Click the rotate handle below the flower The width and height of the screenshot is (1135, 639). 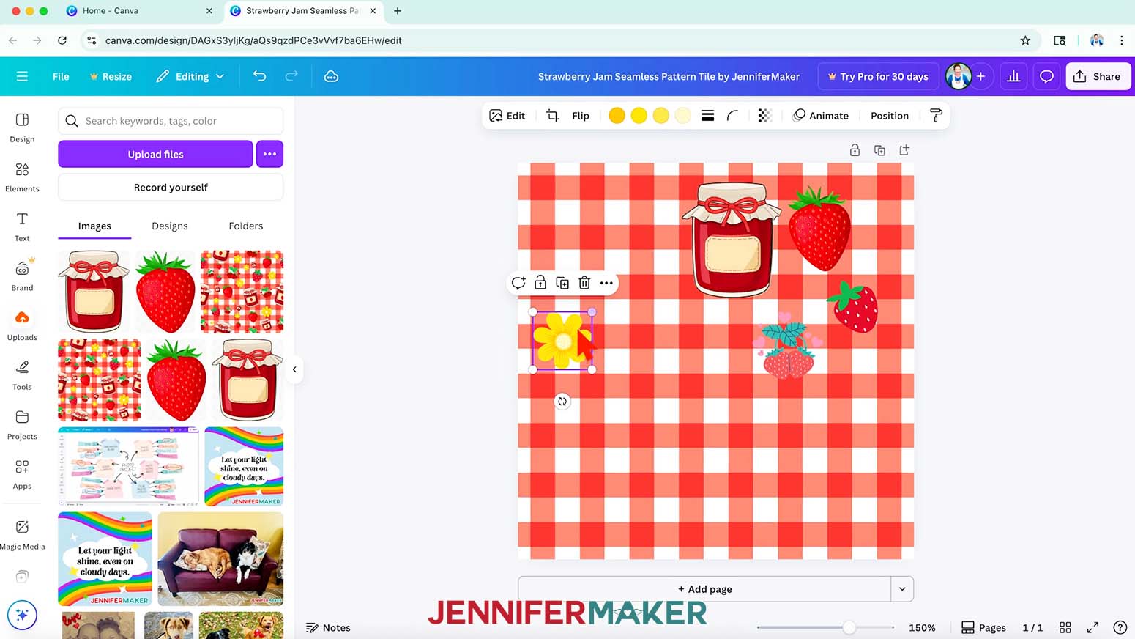pos(562,402)
